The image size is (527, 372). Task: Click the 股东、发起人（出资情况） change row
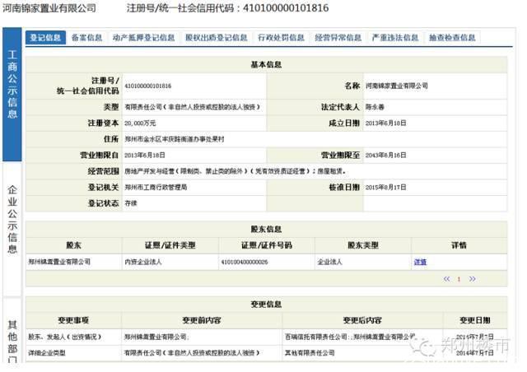click(266, 337)
